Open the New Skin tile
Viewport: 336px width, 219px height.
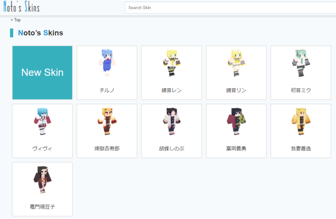42,72
